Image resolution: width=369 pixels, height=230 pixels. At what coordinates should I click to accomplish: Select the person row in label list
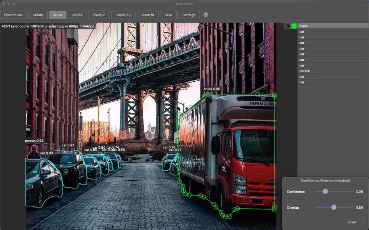pyautogui.click(x=333, y=71)
